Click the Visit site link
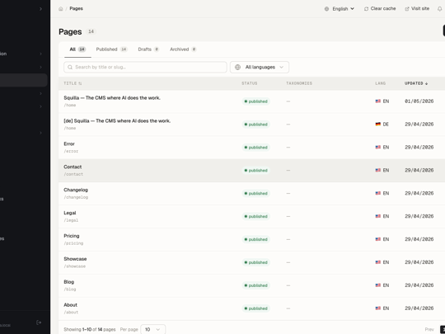Image resolution: width=445 pixels, height=334 pixels. [x=417, y=9]
